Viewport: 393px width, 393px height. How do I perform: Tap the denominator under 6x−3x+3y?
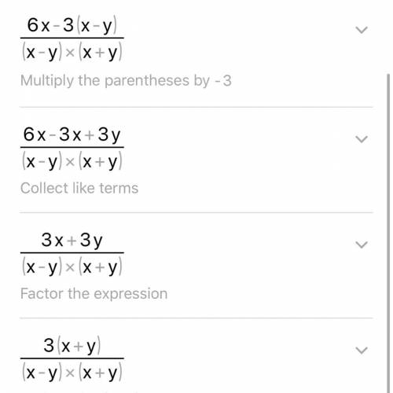coord(72,161)
